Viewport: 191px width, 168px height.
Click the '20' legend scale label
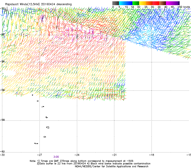(139, 7)
